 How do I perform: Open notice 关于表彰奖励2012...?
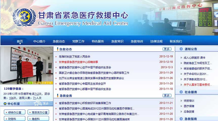pos(195,79)
